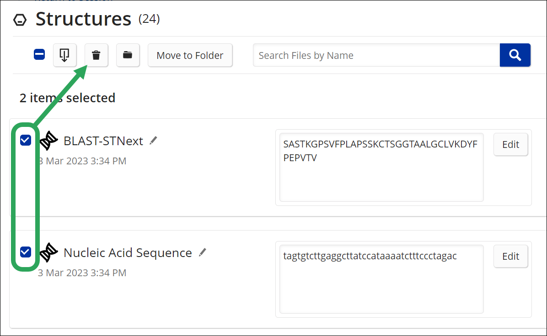Click the Structures heading text
Viewport: 547px width, 336px height.
(83, 19)
